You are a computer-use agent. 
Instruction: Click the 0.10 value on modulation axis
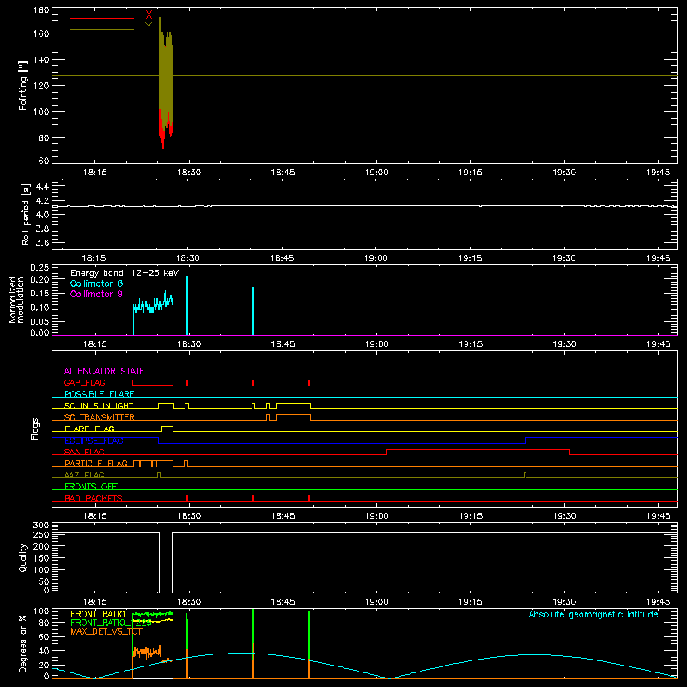coord(40,307)
